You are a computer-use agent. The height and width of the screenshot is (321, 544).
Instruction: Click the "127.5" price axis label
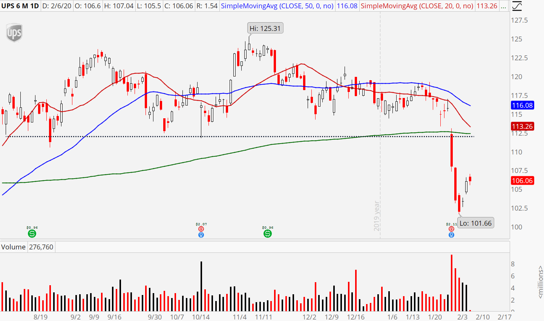click(x=519, y=20)
